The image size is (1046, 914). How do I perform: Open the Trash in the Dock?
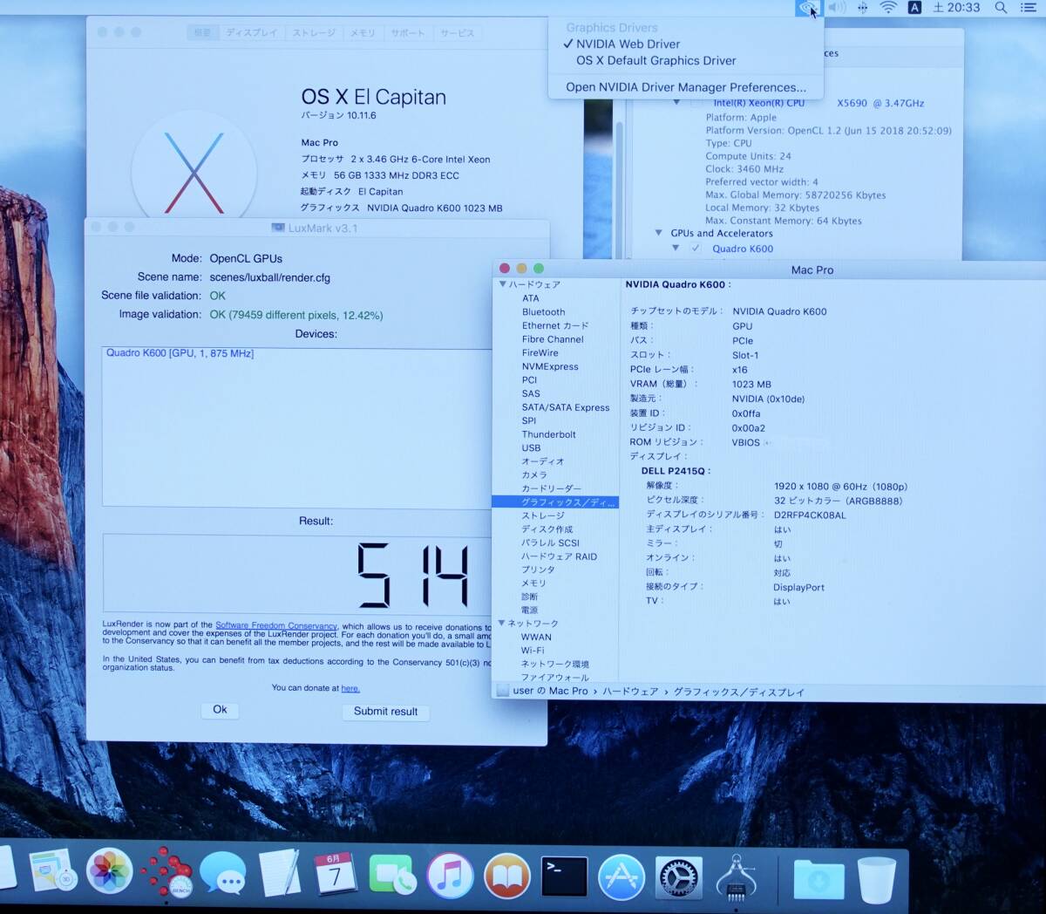tap(876, 879)
